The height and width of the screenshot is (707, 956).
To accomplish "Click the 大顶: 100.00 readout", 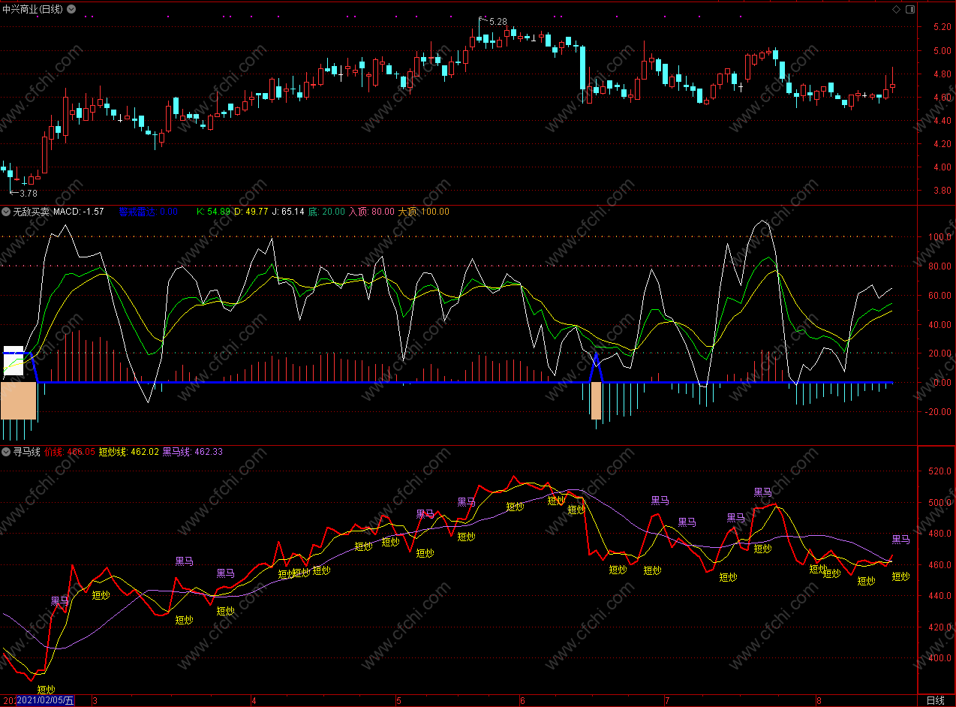I will [x=423, y=212].
